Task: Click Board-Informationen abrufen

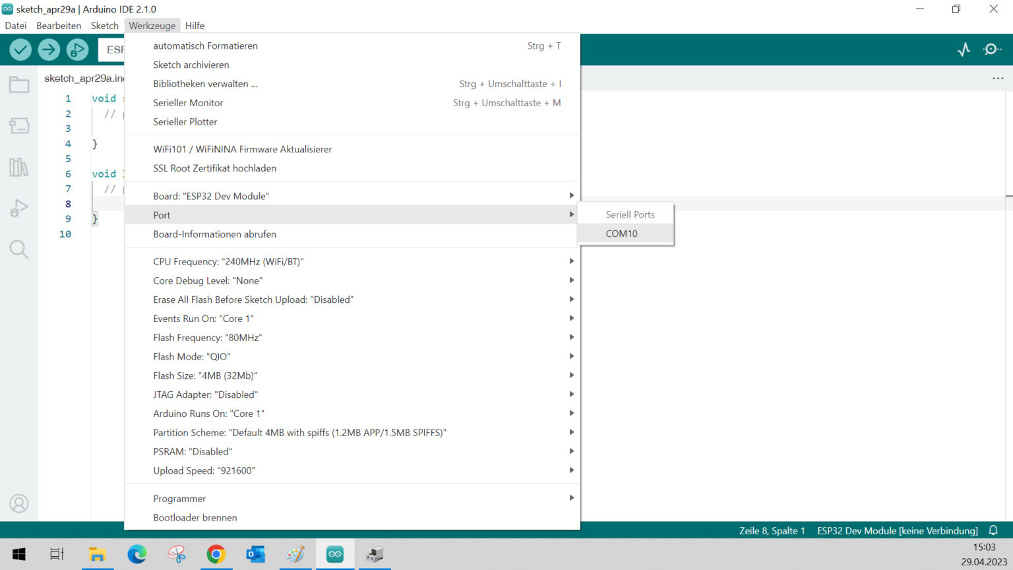Action: click(214, 234)
